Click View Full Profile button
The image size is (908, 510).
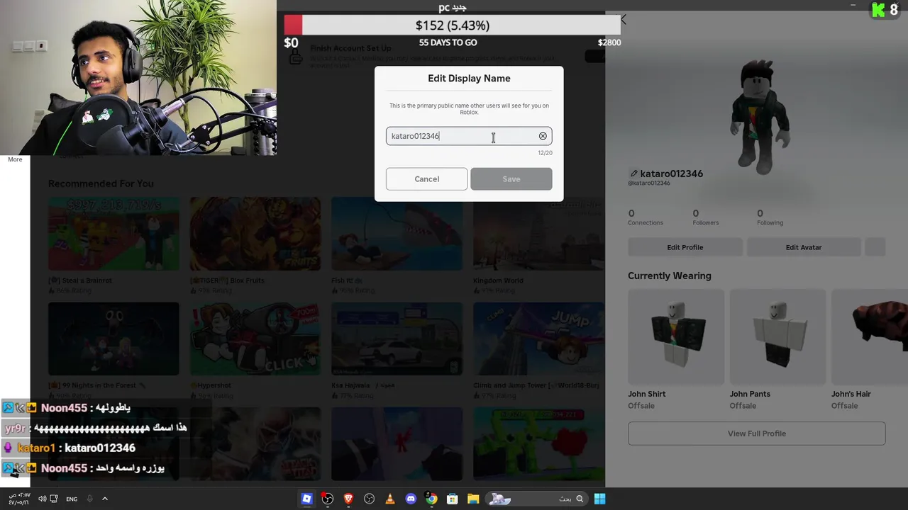coord(756,433)
